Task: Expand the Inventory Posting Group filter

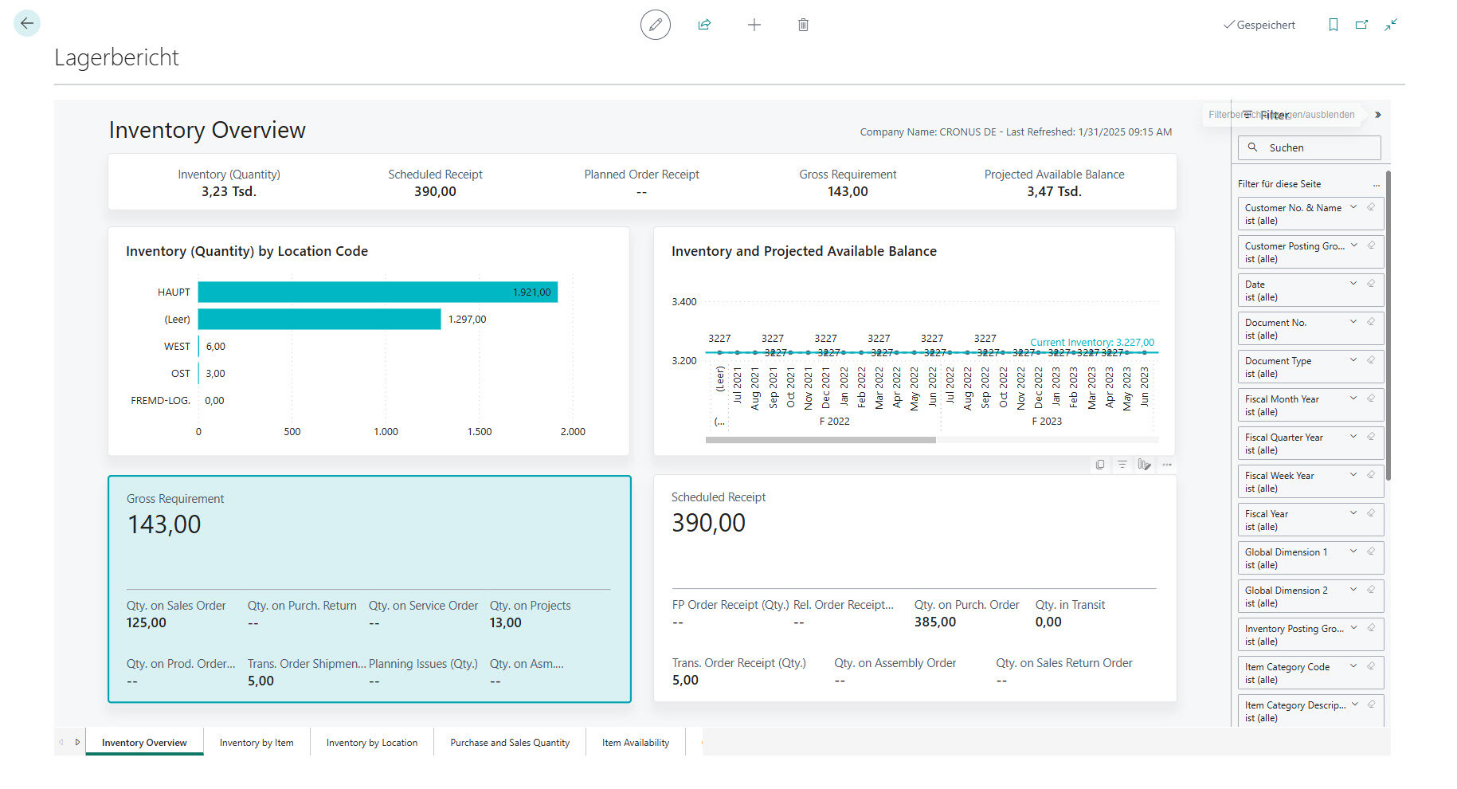Action: coord(1353,628)
